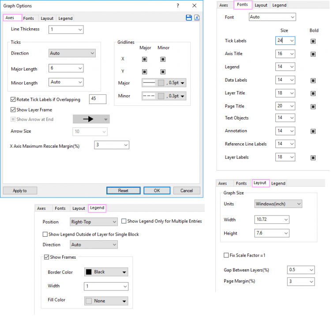
Task: Check Show Legend Only for Multiple Entries
Action: (124, 221)
